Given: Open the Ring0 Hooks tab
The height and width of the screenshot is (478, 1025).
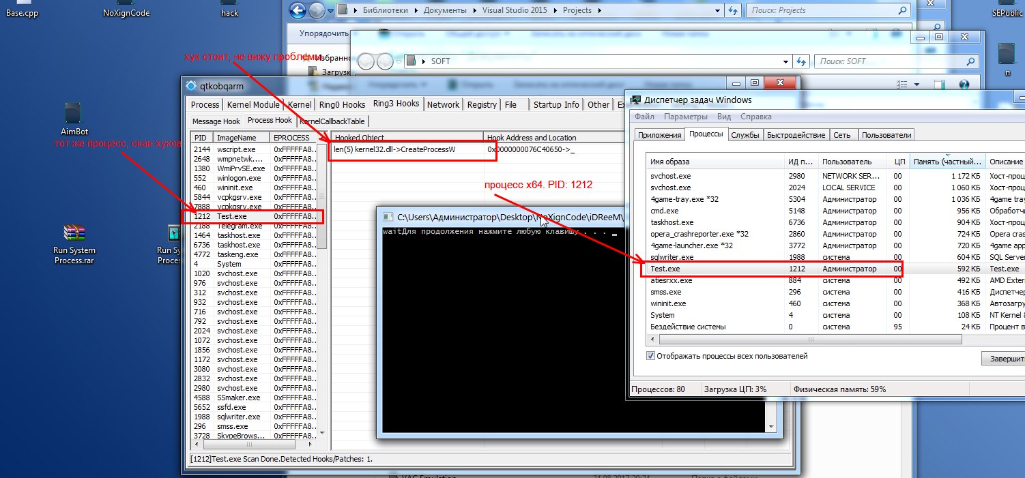Looking at the screenshot, I should (343, 105).
